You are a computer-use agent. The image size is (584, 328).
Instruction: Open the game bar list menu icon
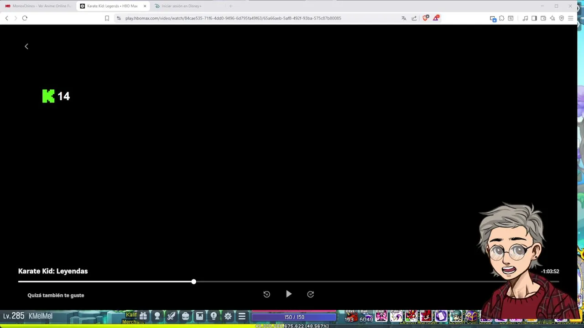coord(242,316)
